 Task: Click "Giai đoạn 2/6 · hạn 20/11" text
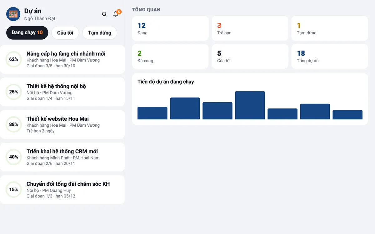[x=51, y=163]
